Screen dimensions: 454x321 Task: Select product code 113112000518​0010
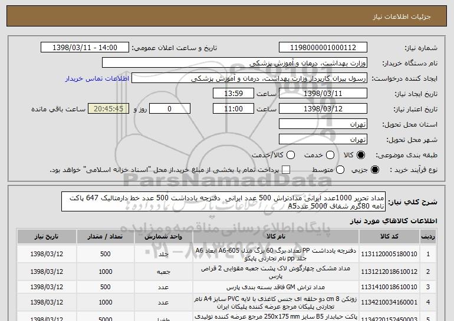click(x=389, y=254)
